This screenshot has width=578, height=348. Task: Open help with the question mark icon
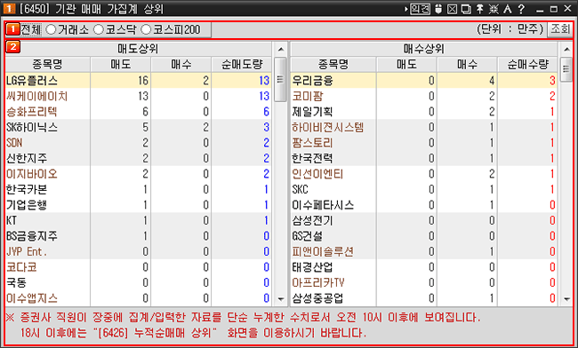521,9
